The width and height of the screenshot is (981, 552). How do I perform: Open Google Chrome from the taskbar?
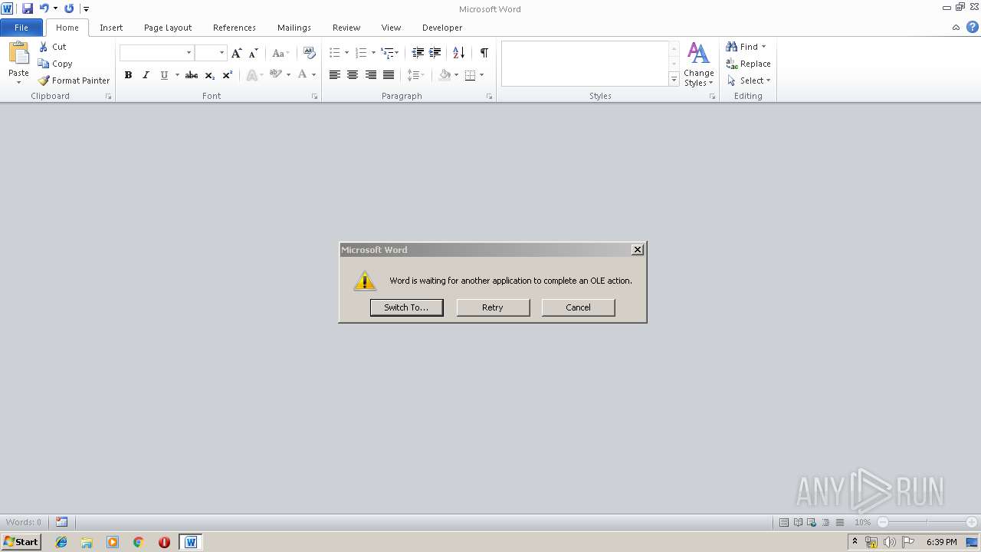[x=139, y=542]
